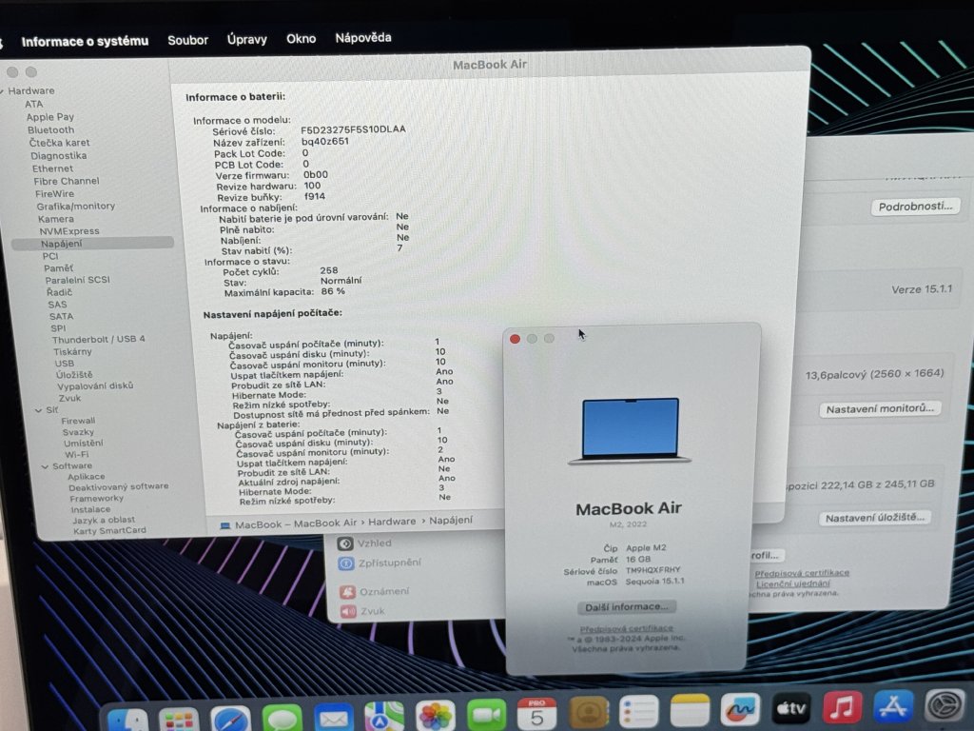974x731 pixels.
Task: Click Nastavení úložiště… button
Action: pos(875,518)
